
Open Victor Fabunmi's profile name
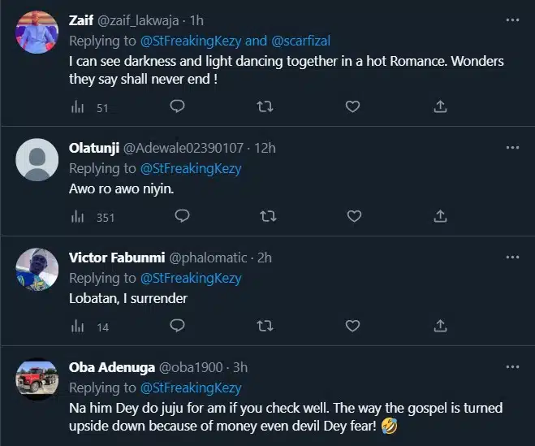click(x=115, y=258)
